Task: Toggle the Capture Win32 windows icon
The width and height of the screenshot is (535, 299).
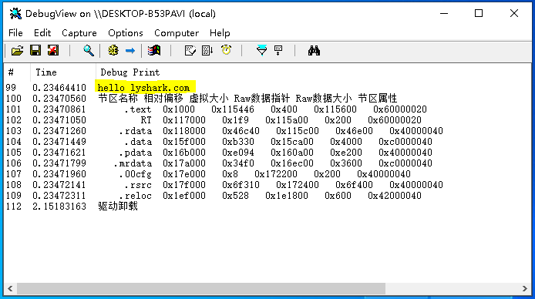Action: click(x=154, y=51)
